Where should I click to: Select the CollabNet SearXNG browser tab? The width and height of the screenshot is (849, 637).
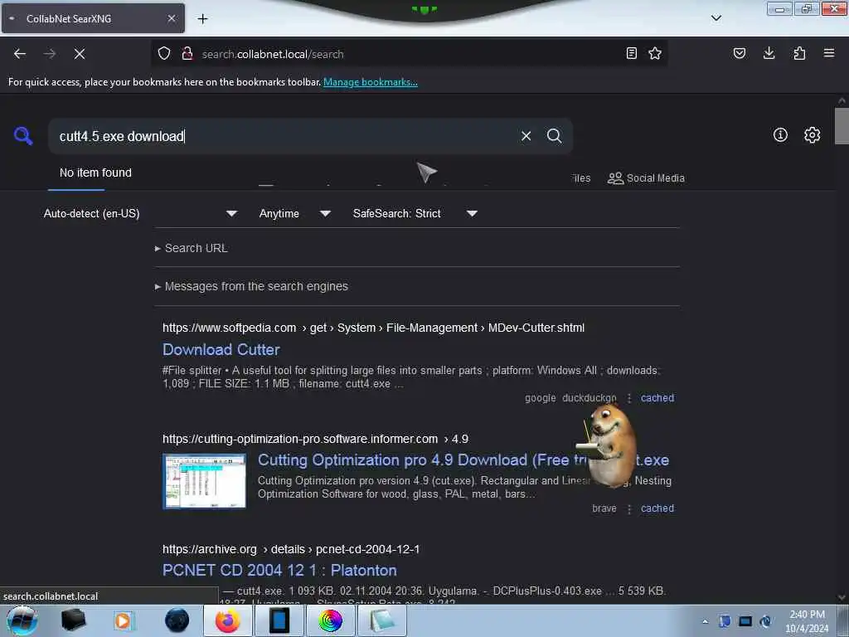[x=93, y=18]
